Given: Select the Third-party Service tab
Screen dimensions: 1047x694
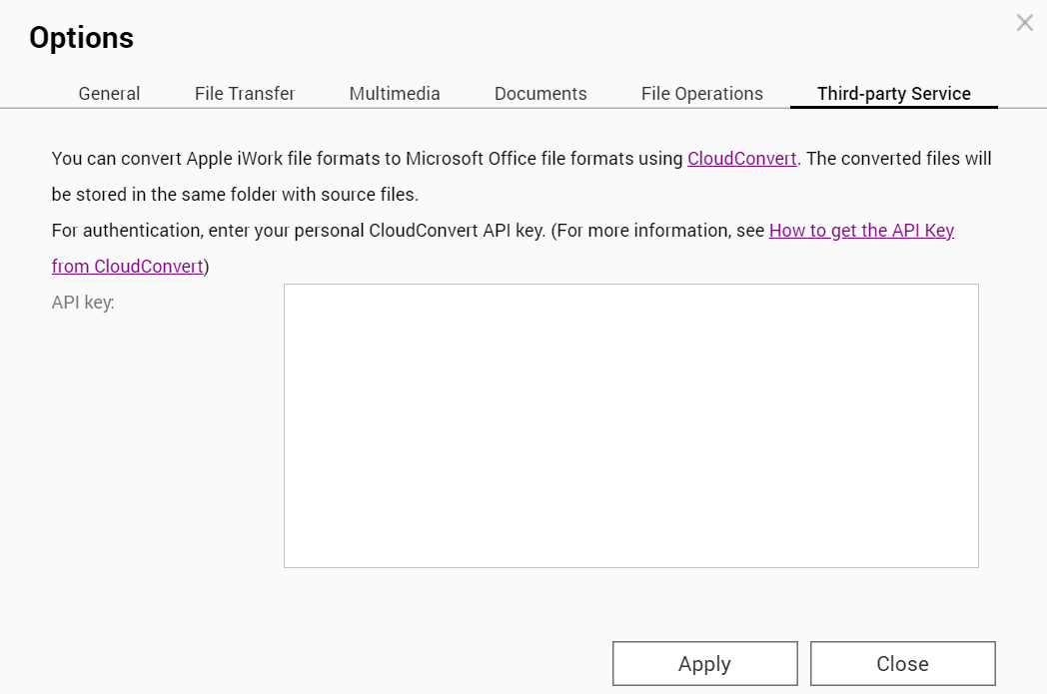Looking at the screenshot, I should [x=893, y=94].
